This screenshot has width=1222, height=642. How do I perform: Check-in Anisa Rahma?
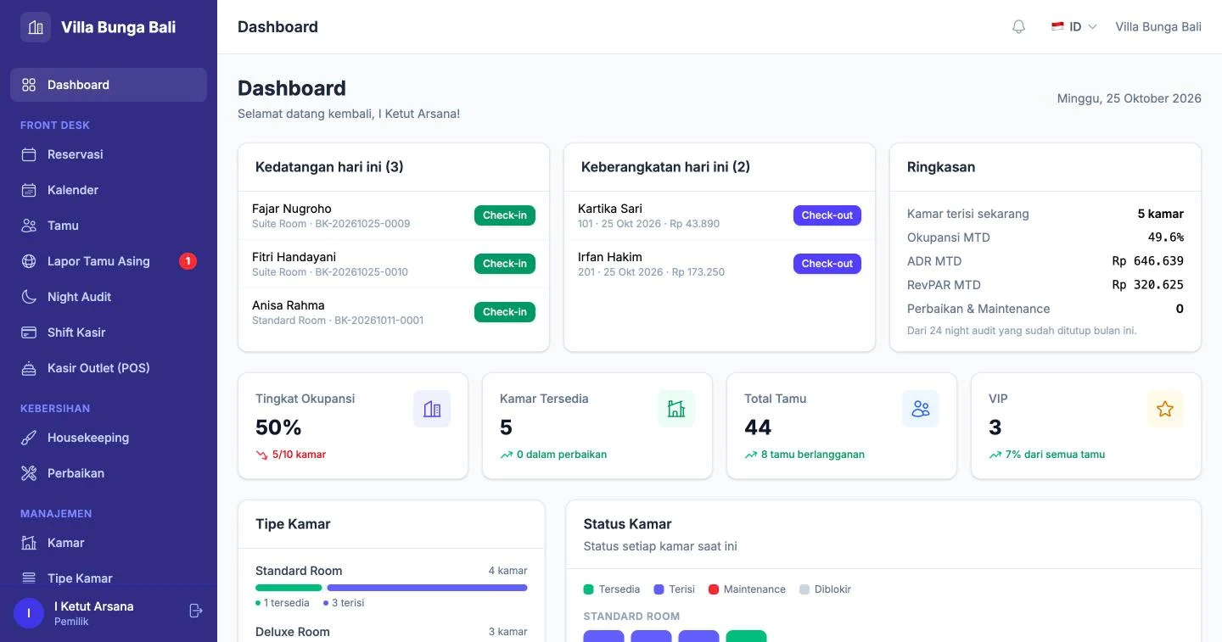[x=505, y=312]
